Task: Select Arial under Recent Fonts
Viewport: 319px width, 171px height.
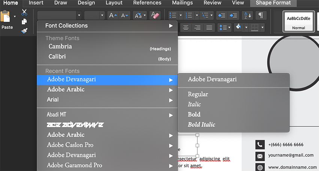Action: (107, 100)
